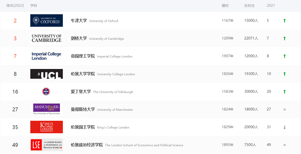Click the green up arrow for 爱丁堡大学
The width and height of the screenshot is (301, 154).
pos(284,91)
